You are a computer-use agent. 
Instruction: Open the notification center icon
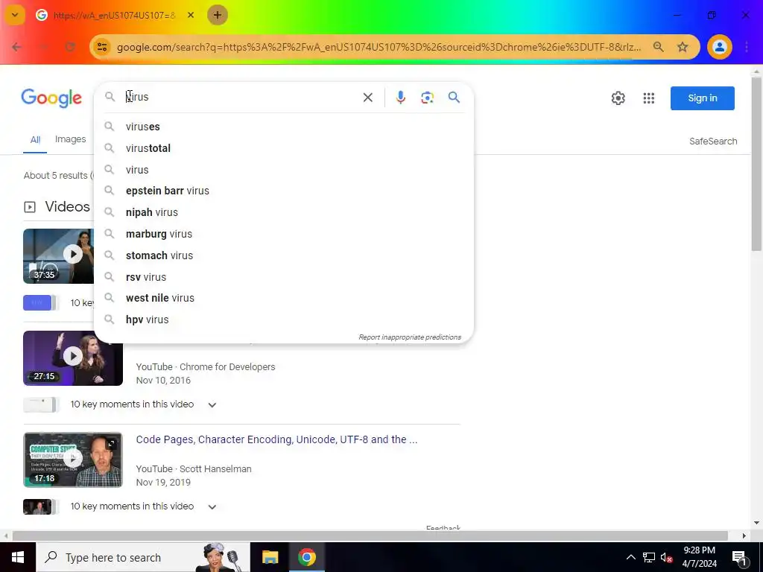(740, 557)
